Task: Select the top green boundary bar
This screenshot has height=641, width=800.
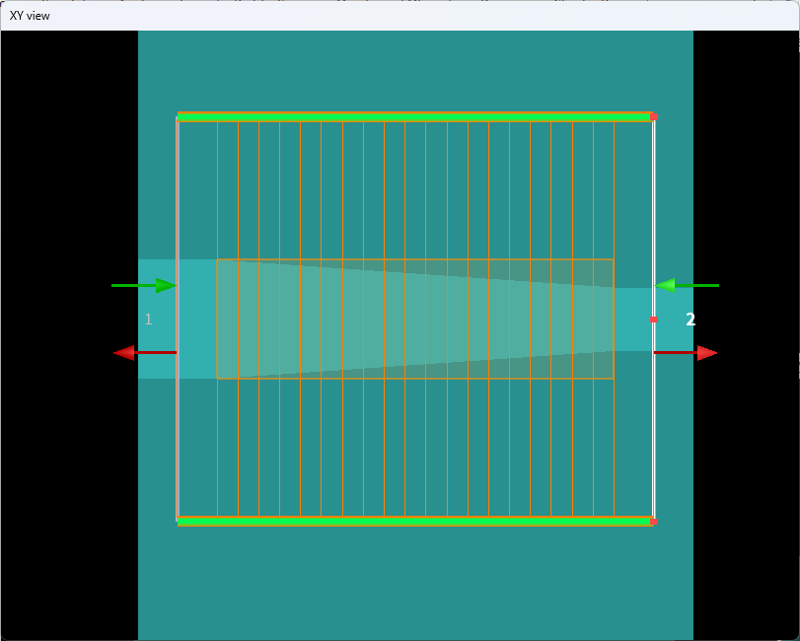Action: tap(414, 117)
